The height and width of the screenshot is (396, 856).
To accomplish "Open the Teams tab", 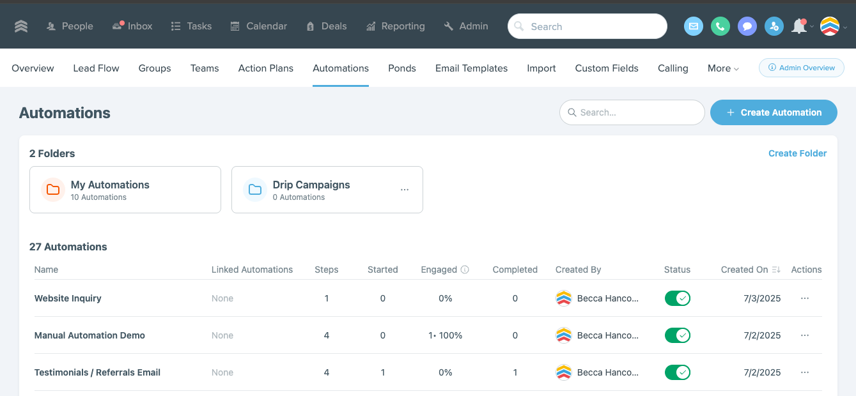I will [x=205, y=68].
